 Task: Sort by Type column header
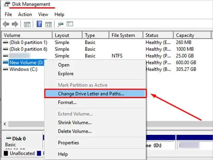96,35
